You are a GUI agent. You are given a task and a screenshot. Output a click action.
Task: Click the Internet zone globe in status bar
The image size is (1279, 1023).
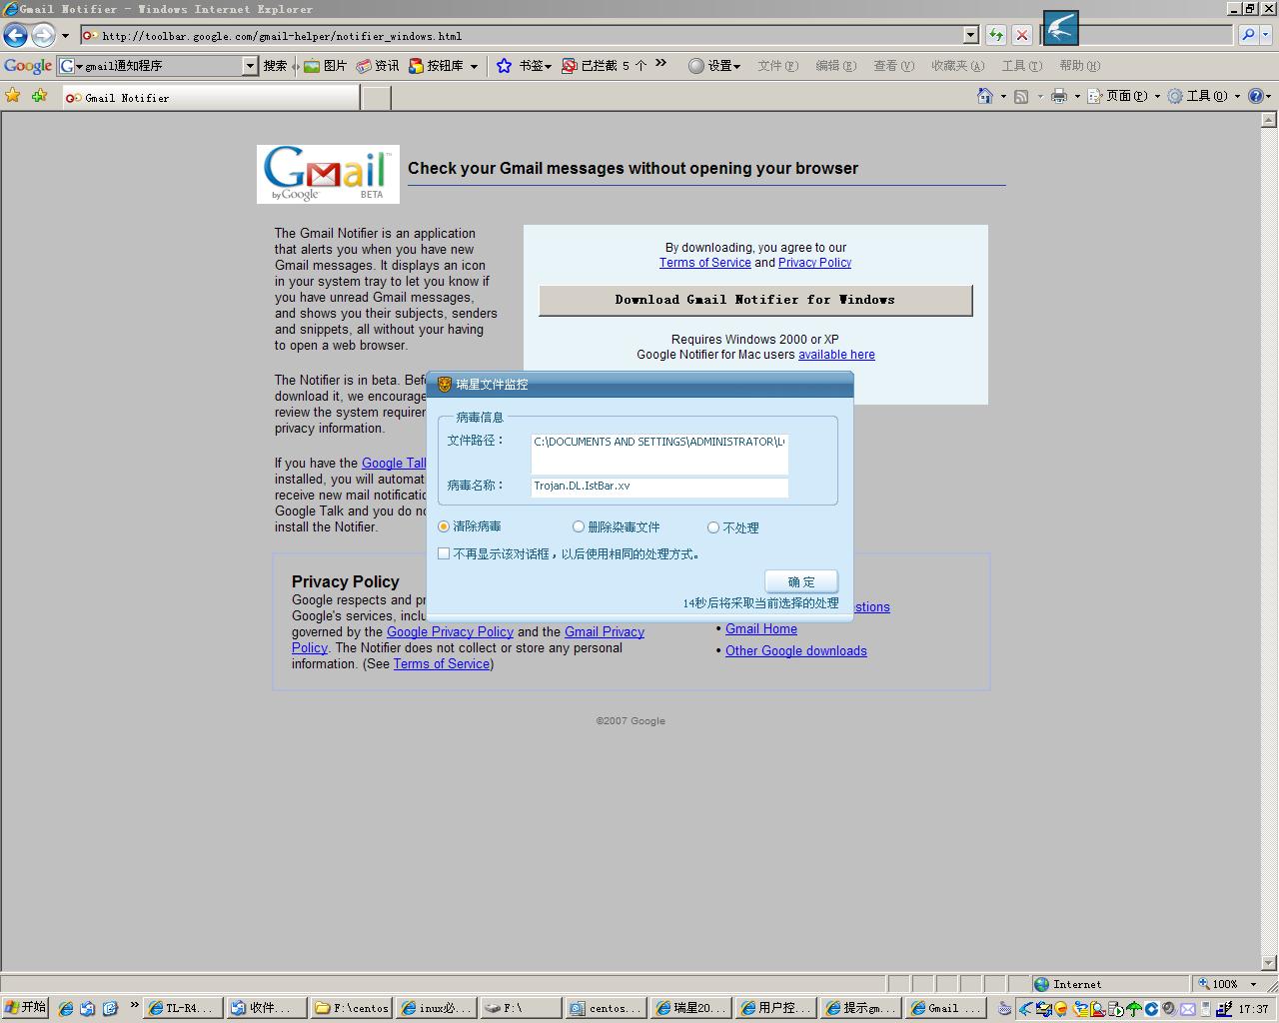tap(1042, 984)
